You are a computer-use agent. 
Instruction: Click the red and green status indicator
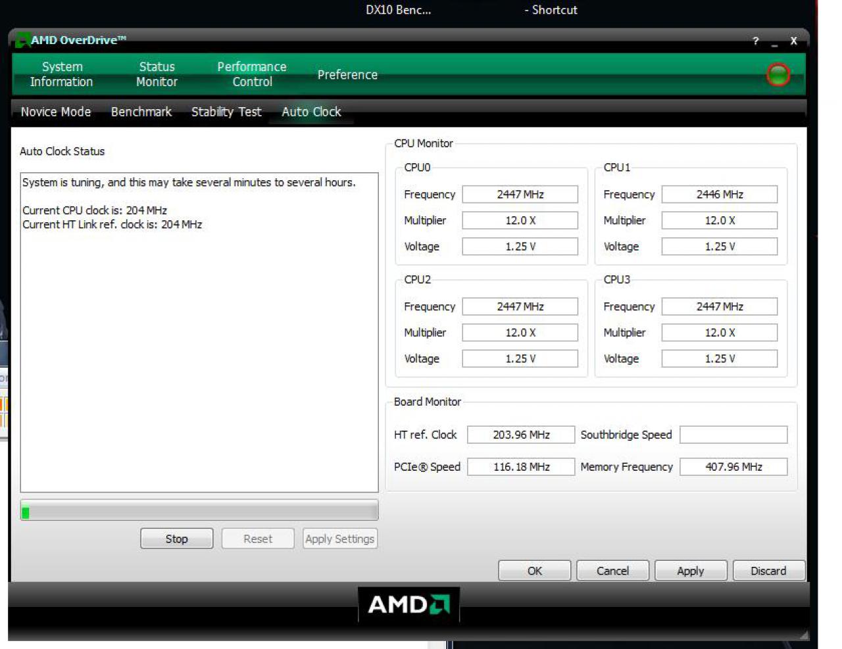tap(778, 74)
